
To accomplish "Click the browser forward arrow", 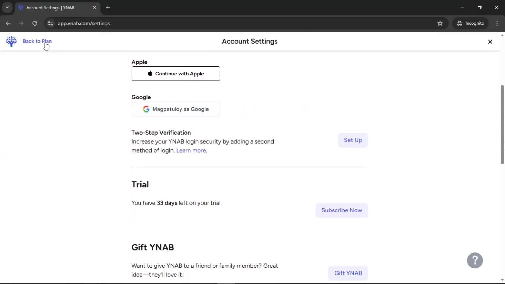I will pos(21,23).
